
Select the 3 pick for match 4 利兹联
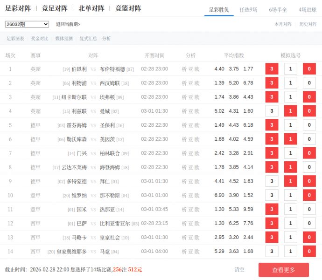[272, 111]
